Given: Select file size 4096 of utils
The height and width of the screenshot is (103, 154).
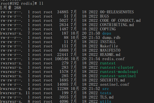Looking at the screenshot, I should (64, 101).
